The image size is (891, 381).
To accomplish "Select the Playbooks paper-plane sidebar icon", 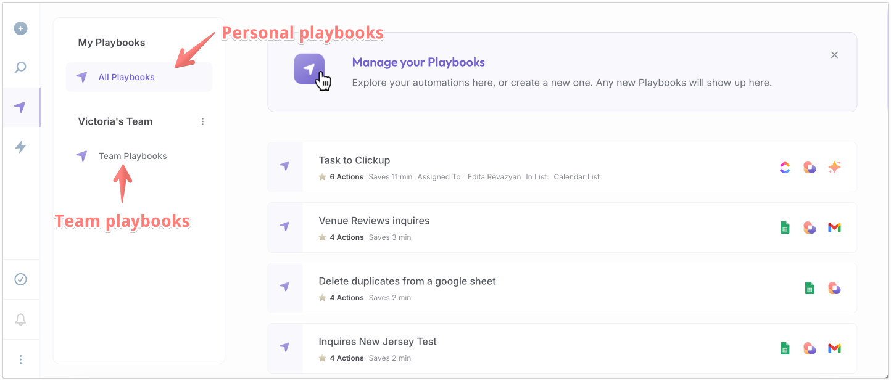I will coord(21,107).
